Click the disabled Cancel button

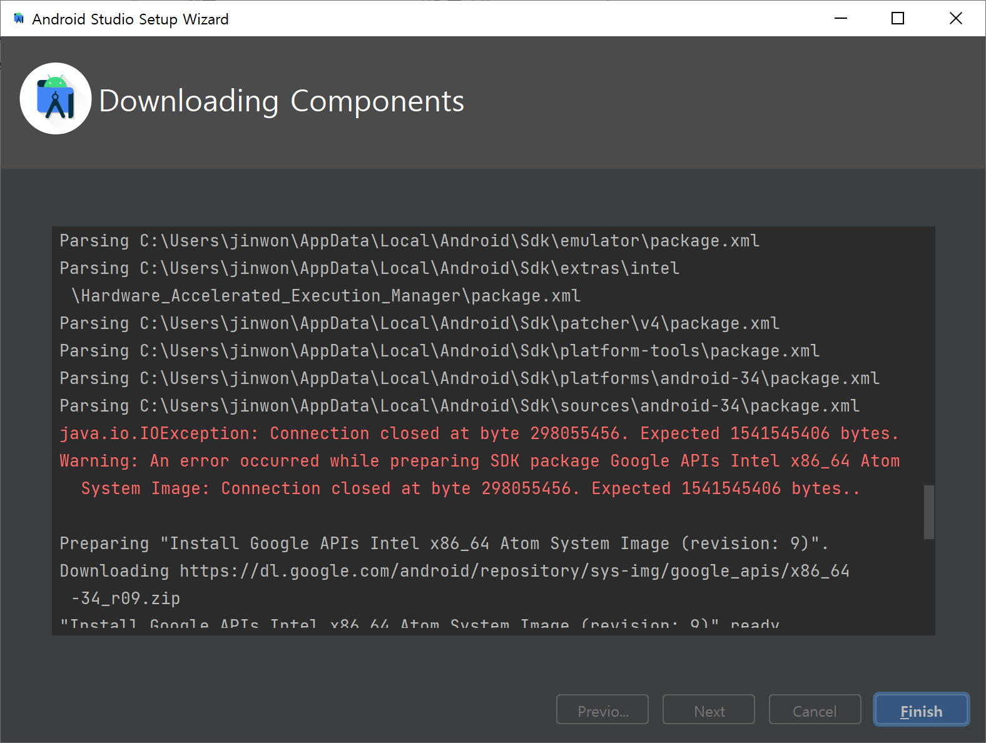[815, 710]
